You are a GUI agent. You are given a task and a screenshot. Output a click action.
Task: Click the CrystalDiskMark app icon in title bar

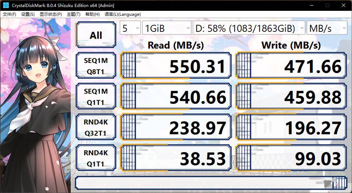coord(6,5)
